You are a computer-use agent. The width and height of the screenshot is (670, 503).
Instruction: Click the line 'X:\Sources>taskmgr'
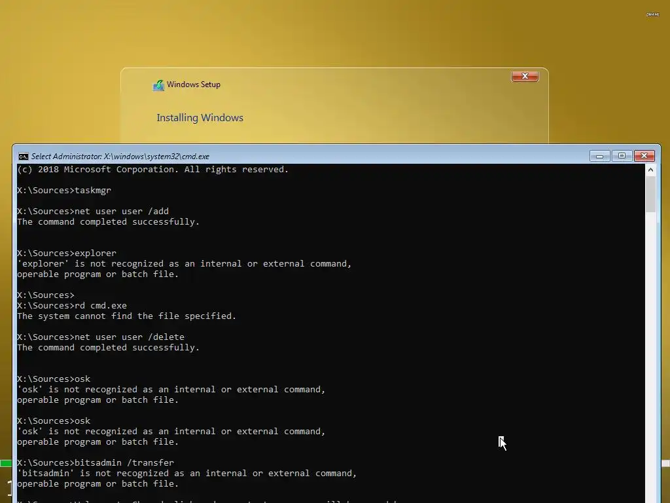tap(64, 191)
